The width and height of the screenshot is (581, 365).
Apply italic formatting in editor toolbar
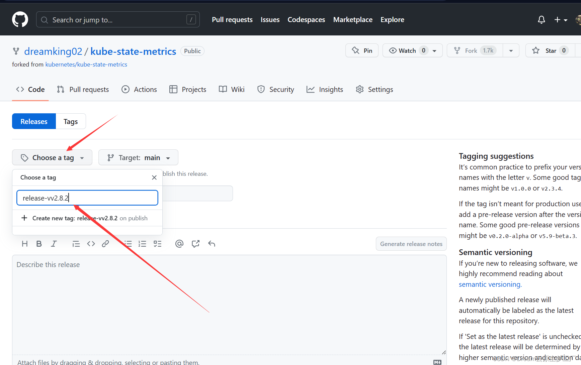point(54,244)
